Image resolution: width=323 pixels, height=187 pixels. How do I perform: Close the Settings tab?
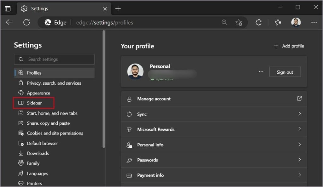(x=105, y=8)
